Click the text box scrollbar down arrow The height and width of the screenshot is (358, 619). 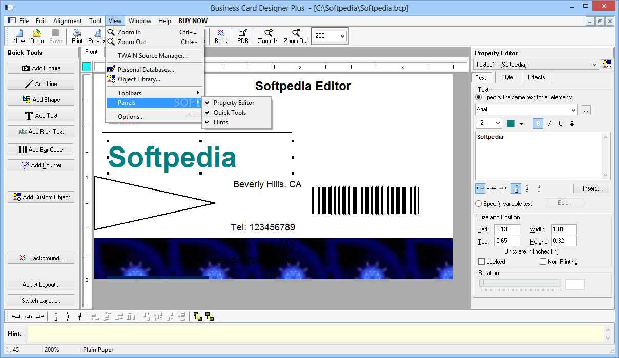tap(606, 175)
